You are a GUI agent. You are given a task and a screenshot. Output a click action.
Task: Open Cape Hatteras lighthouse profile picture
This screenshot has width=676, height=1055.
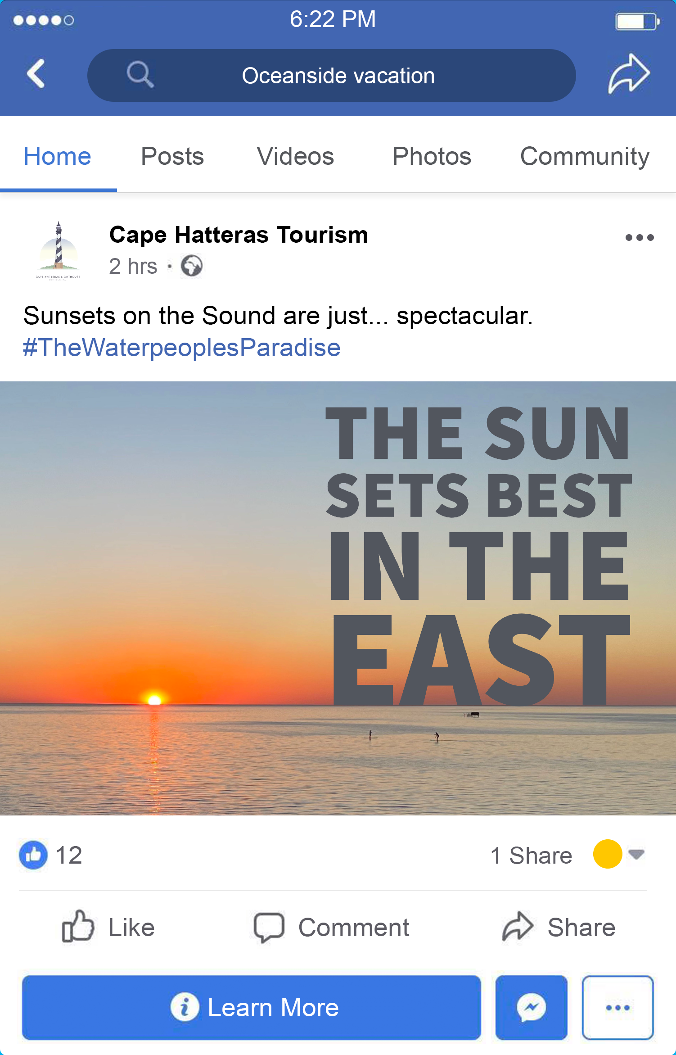[59, 250]
